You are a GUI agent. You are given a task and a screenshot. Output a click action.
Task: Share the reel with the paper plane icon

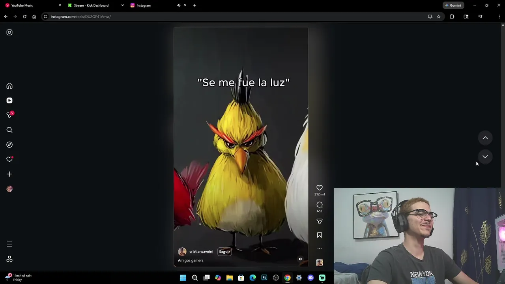320,222
